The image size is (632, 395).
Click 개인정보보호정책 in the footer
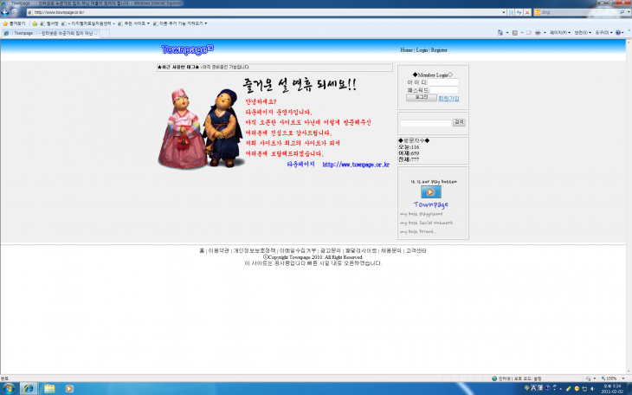255,250
